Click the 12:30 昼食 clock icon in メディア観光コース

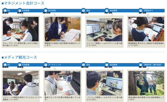[x=83, y=65]
